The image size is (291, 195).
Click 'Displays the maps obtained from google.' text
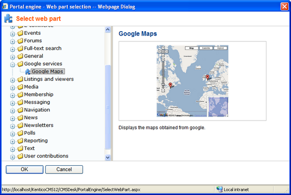pos(162,128)
